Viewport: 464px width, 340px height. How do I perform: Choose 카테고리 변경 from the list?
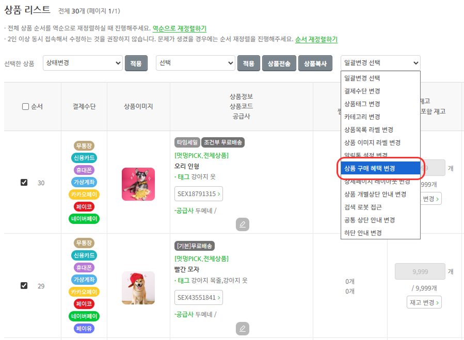362,117
